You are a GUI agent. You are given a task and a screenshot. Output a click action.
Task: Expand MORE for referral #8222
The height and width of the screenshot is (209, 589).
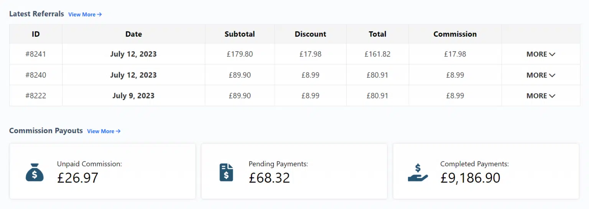coord(541,96)
